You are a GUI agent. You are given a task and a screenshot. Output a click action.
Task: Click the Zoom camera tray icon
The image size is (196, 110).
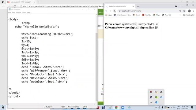click(161, 97)
